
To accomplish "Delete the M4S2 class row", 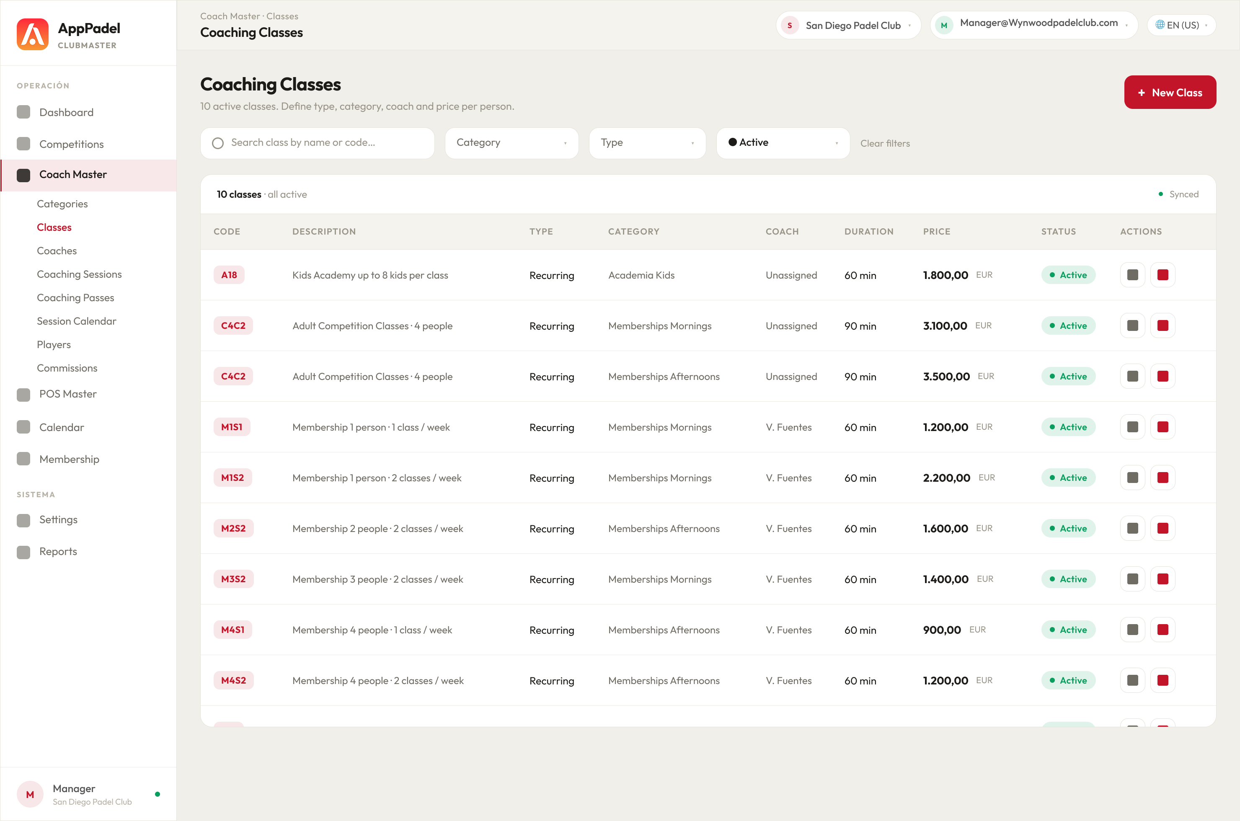I will click(1162, 681).
